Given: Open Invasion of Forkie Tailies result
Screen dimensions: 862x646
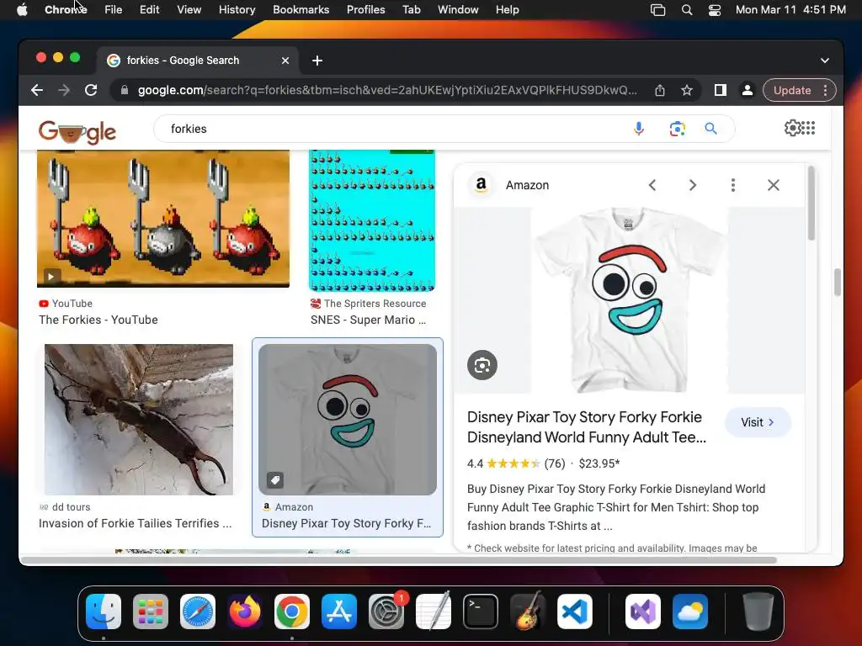Looking at the screenshot, I should point(136,523).
